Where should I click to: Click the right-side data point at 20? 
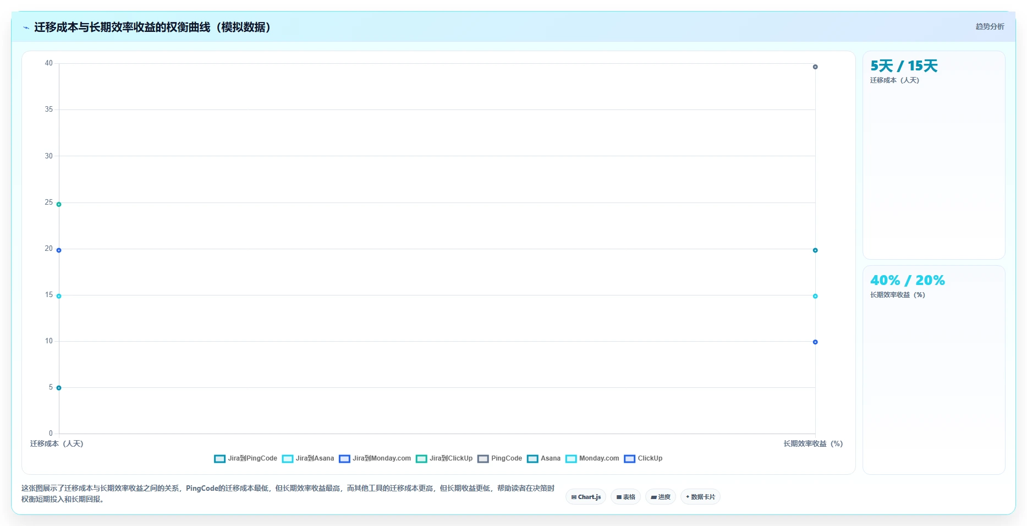tap(815, 250)
